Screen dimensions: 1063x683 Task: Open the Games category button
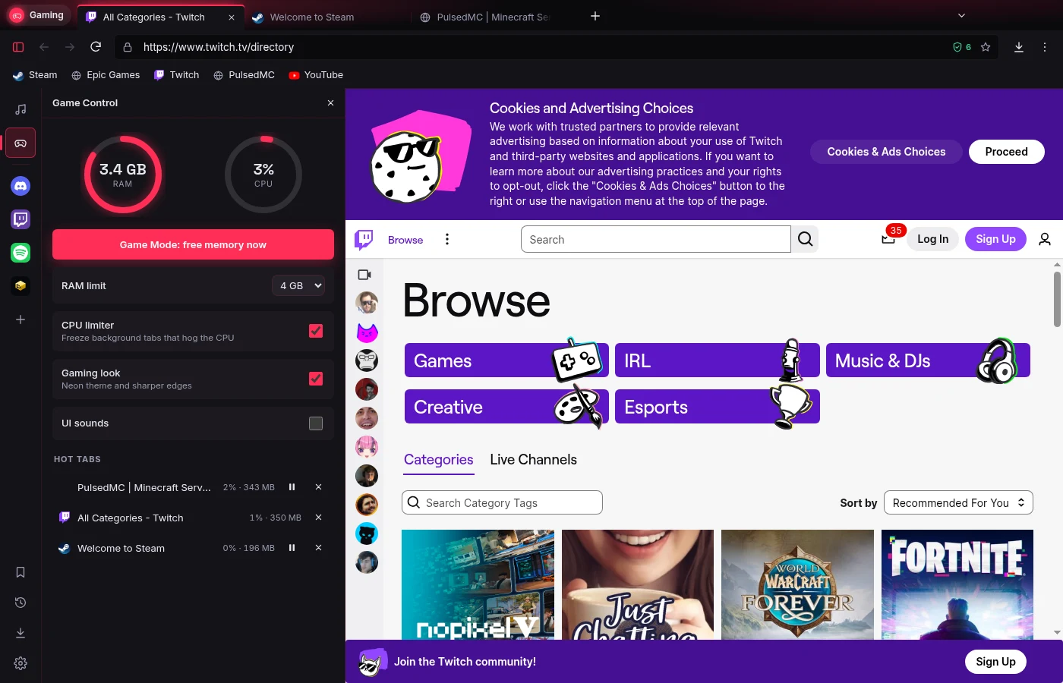click(506, 360)
